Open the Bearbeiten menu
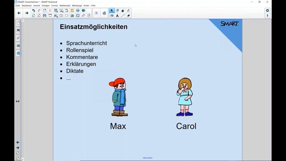 (27, 6)
